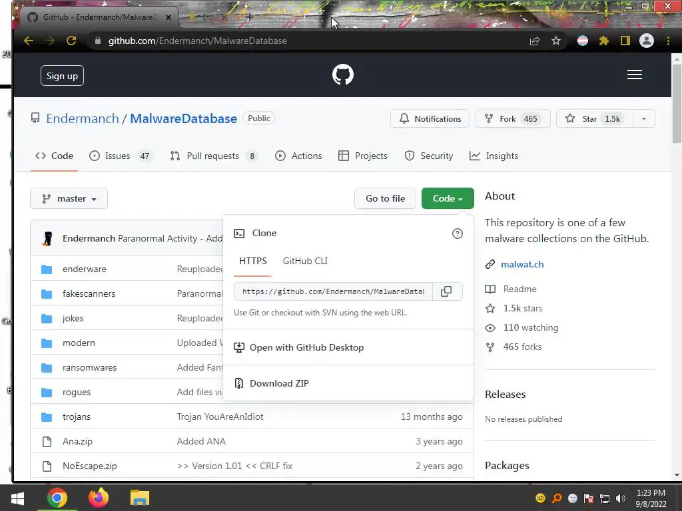This screenshot has height=511, width=682.
Task: Open File Explorer from the taskbar
Action: pyautogui.click(x=140, y=498)
